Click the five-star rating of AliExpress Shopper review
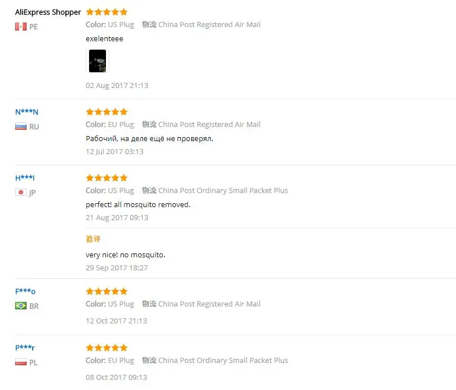The width and height of the screenshot is (456, 390). 107,12
